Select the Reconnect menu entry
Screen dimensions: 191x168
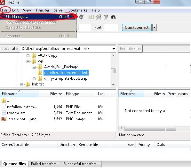tap(38, 36)
